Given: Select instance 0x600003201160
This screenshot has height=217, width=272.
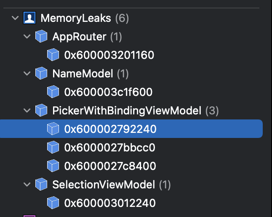Looking at the screenshot, I should click(x=109, y=55).
